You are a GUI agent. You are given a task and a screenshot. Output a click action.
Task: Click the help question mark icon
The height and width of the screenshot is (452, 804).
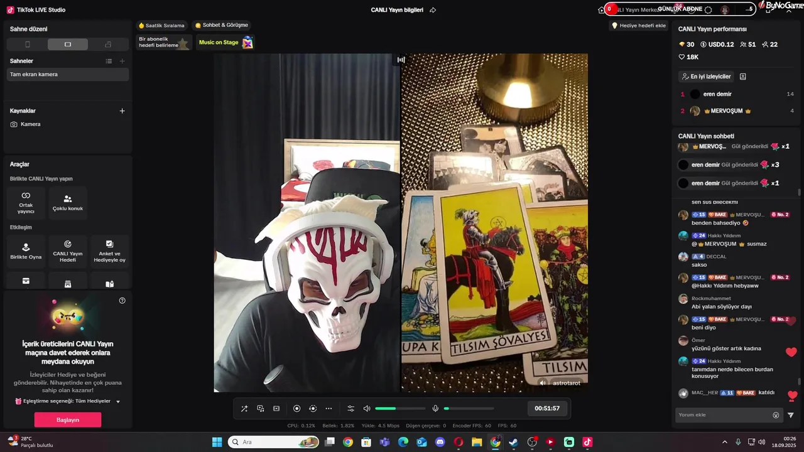click(122, 301)
